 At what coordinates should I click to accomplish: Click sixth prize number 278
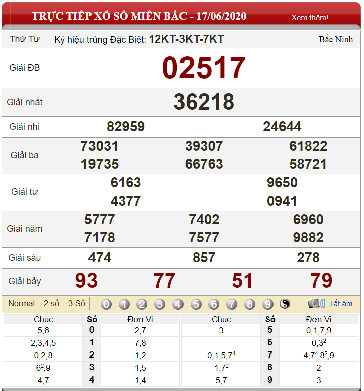pyautogui.click(x=308, y=258)
